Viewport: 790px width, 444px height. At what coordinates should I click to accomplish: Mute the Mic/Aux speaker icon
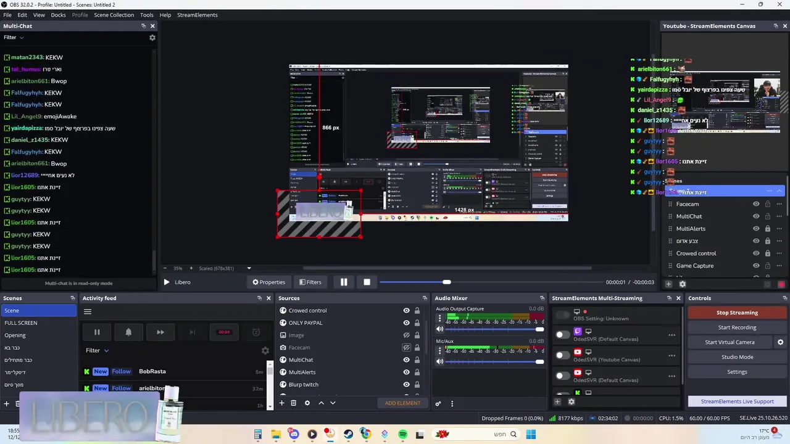439,361
